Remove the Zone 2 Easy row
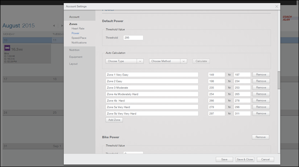299x167 pixels. [x=261, y=81]
